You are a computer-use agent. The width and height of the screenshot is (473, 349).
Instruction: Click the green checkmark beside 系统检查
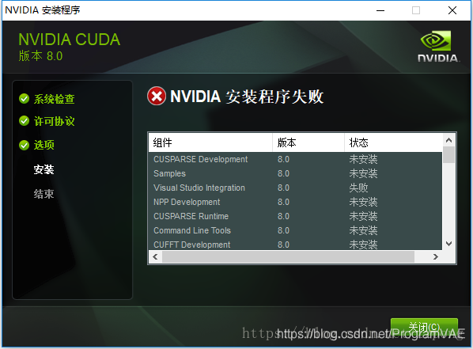coord(25,98)
